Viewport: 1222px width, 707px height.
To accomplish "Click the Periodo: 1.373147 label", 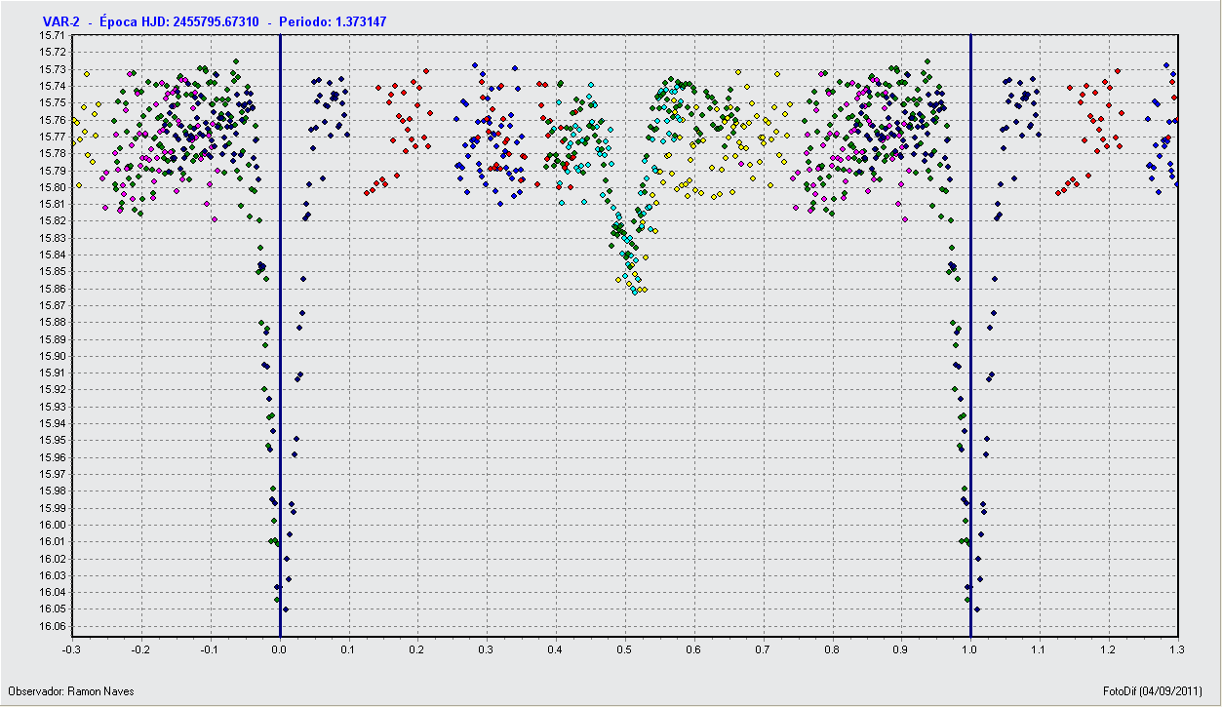I will click(x=332, y=20).
